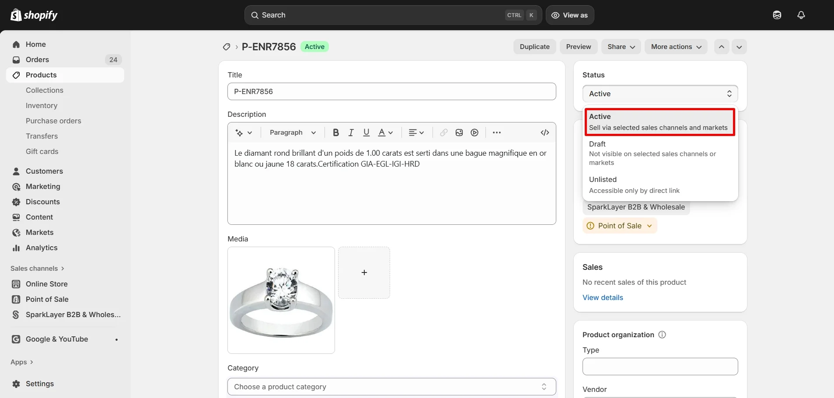Select the Active status option
The height and width of the screenshot is (398, 834).
pyautogui.click(x=659, y=122)
